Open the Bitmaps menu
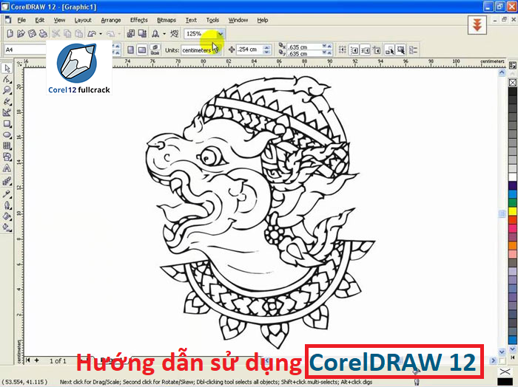The height and width of the screenshot is (387, 518). (166, 20)
